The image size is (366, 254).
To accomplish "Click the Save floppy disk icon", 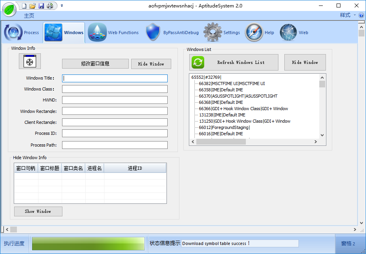I will click(41, 6).
